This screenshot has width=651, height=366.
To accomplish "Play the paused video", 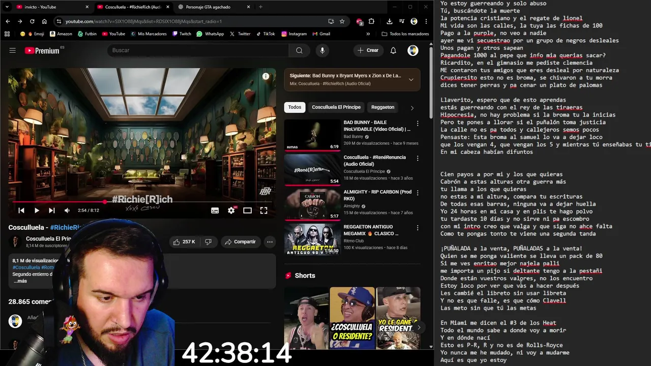I will pyautogui.click(x=37, y=210).
